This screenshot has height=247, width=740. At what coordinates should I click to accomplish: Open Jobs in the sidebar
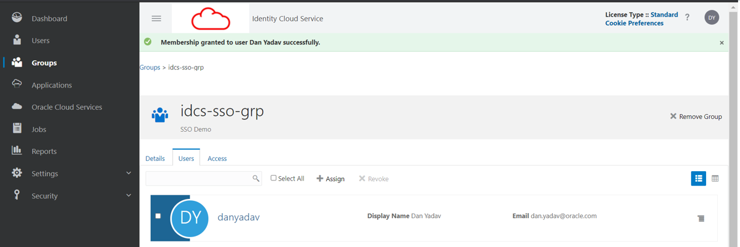pos(39,129)
